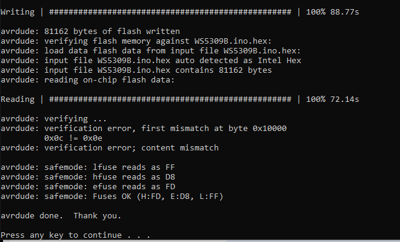Click 'Press any key to continue' prompt
Screen dimensions: 400x242
(76, 235)
